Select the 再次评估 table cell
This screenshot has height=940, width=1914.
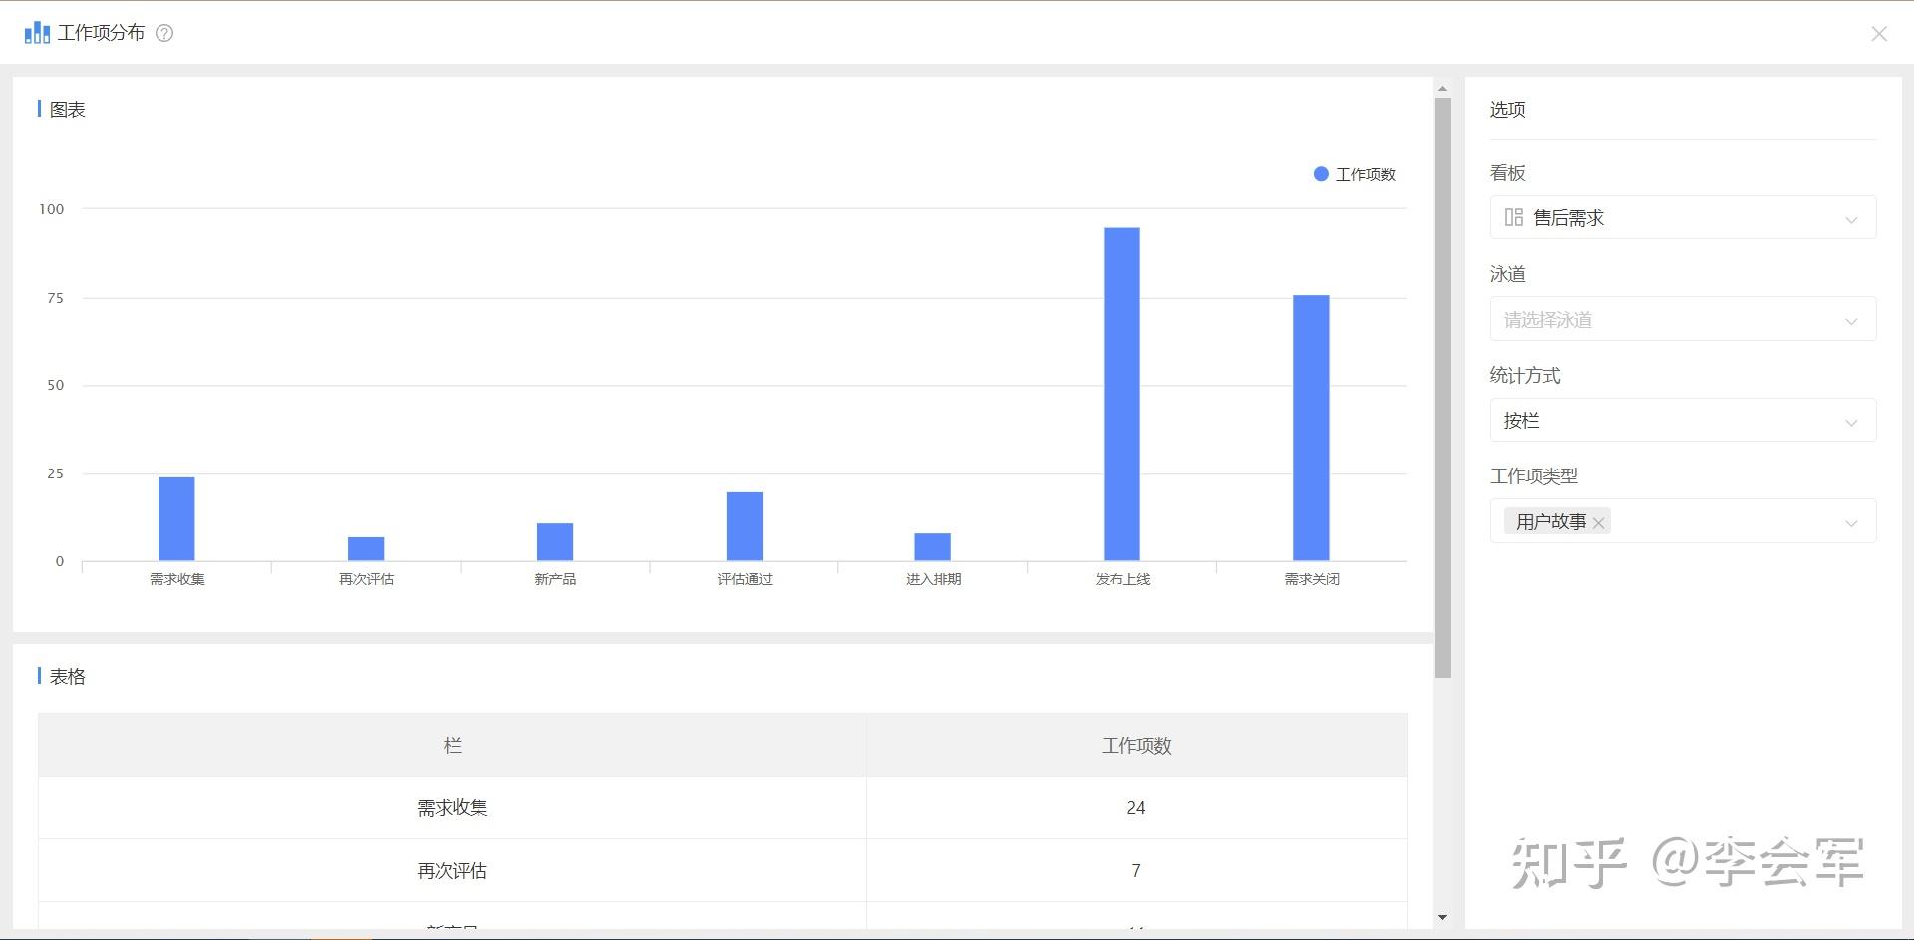coord(453,871)
